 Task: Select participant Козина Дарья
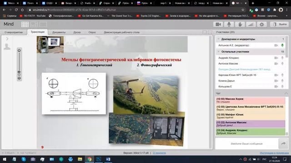(x=251, y=81)
